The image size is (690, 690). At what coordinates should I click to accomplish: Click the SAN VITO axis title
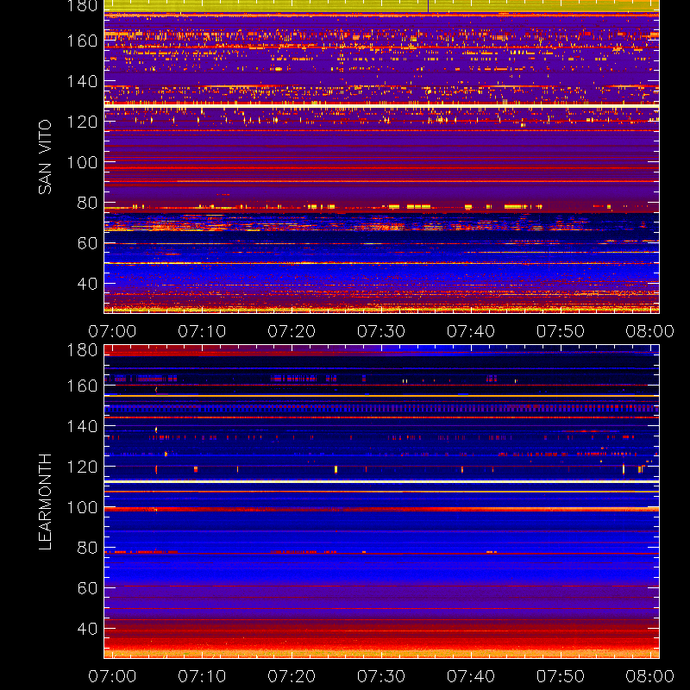(45, 157)
